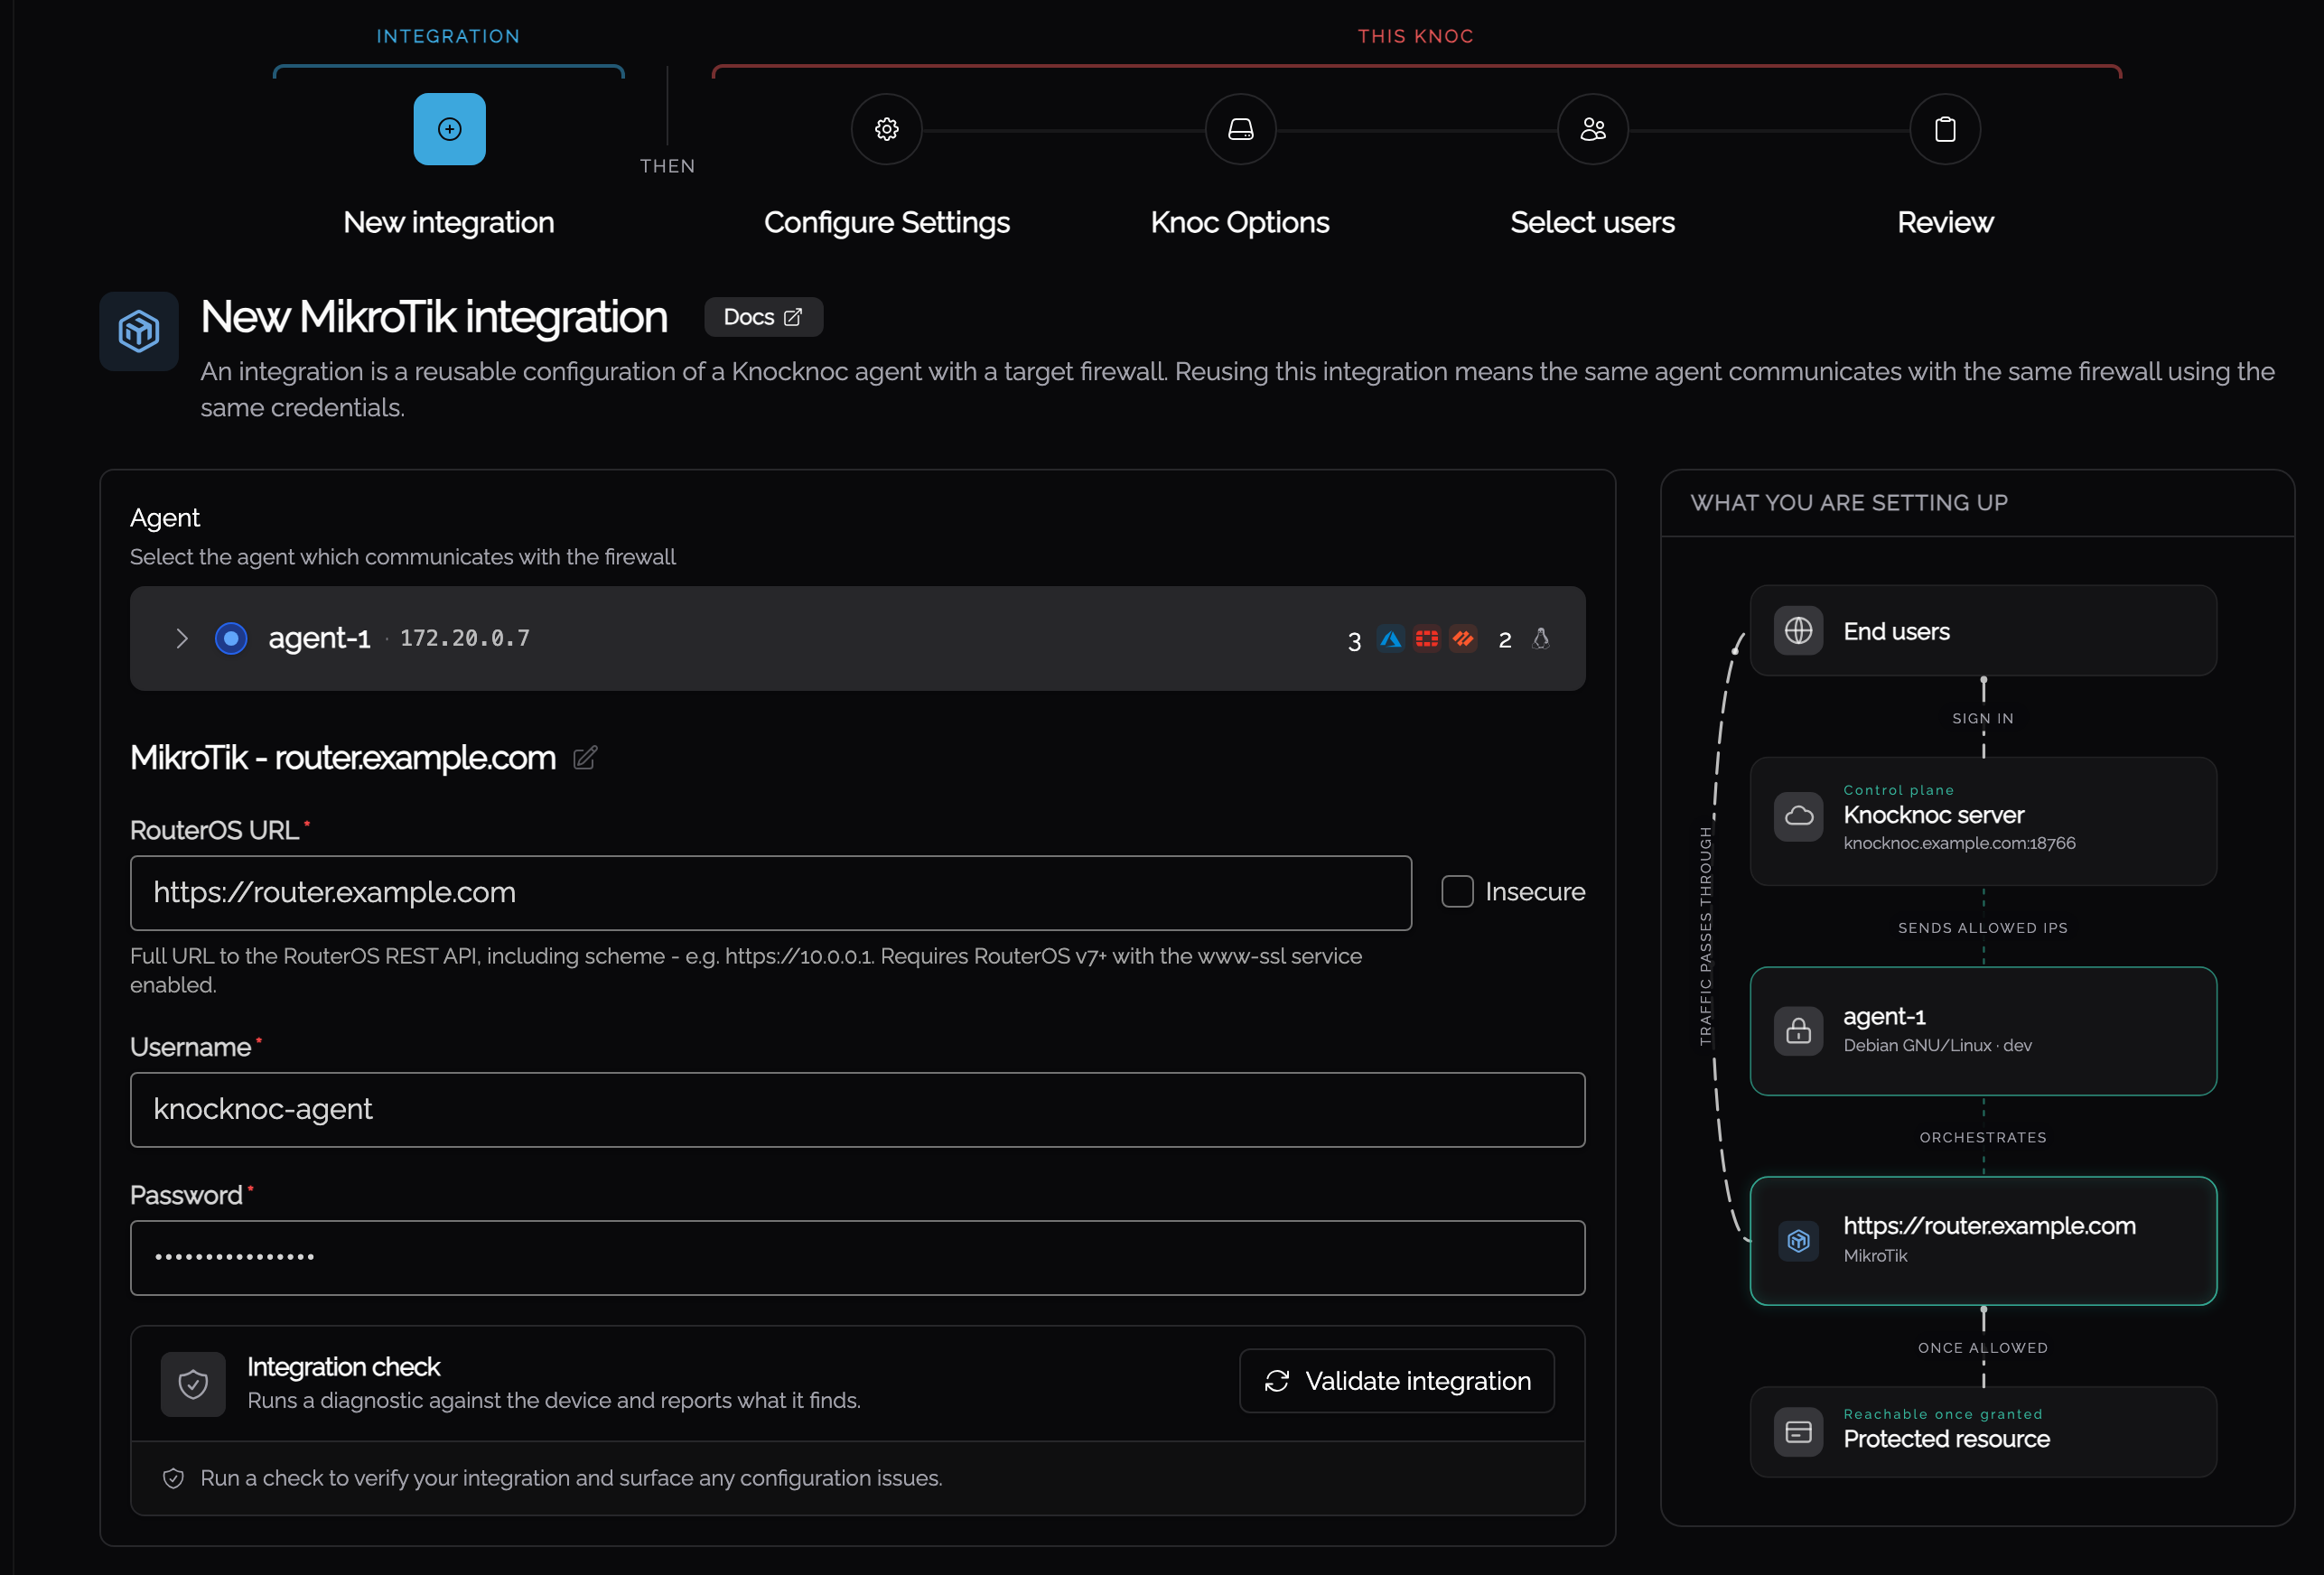This screenshot has width=2324, height=1575.
Task: Click the cloud icon on Knocknoc server card
Action: pyautogui.click(x=1798, y=816)
